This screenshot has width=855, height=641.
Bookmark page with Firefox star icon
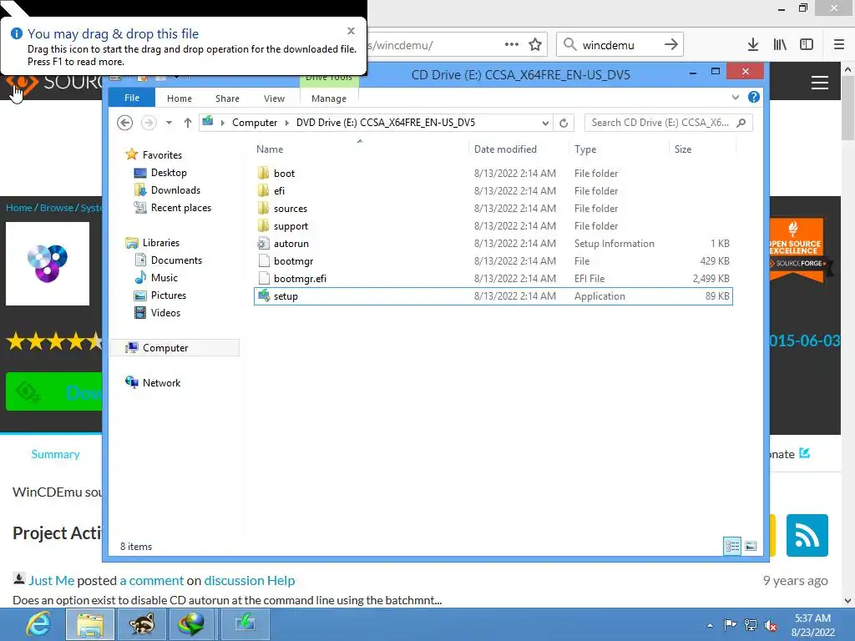[535, 45]
